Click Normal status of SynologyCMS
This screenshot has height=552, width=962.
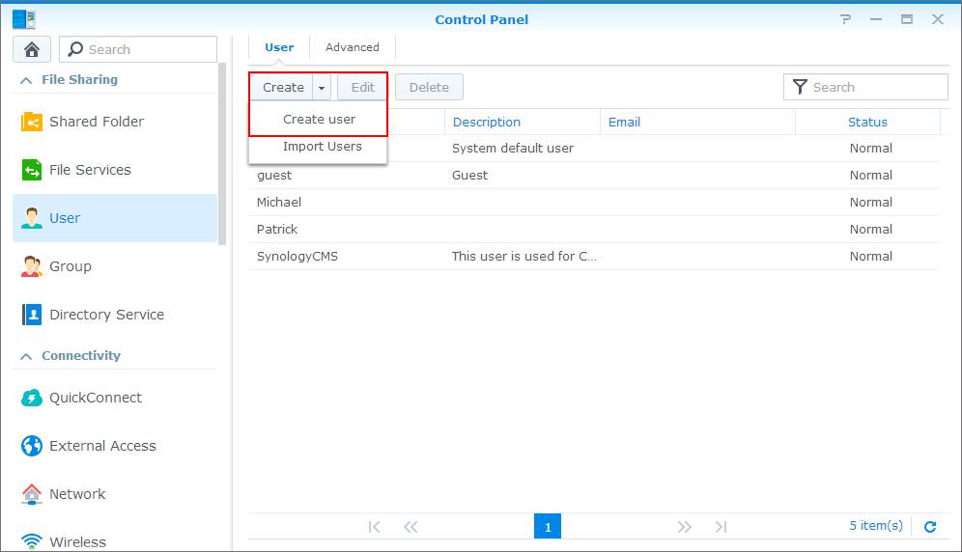tap(870, 257)
